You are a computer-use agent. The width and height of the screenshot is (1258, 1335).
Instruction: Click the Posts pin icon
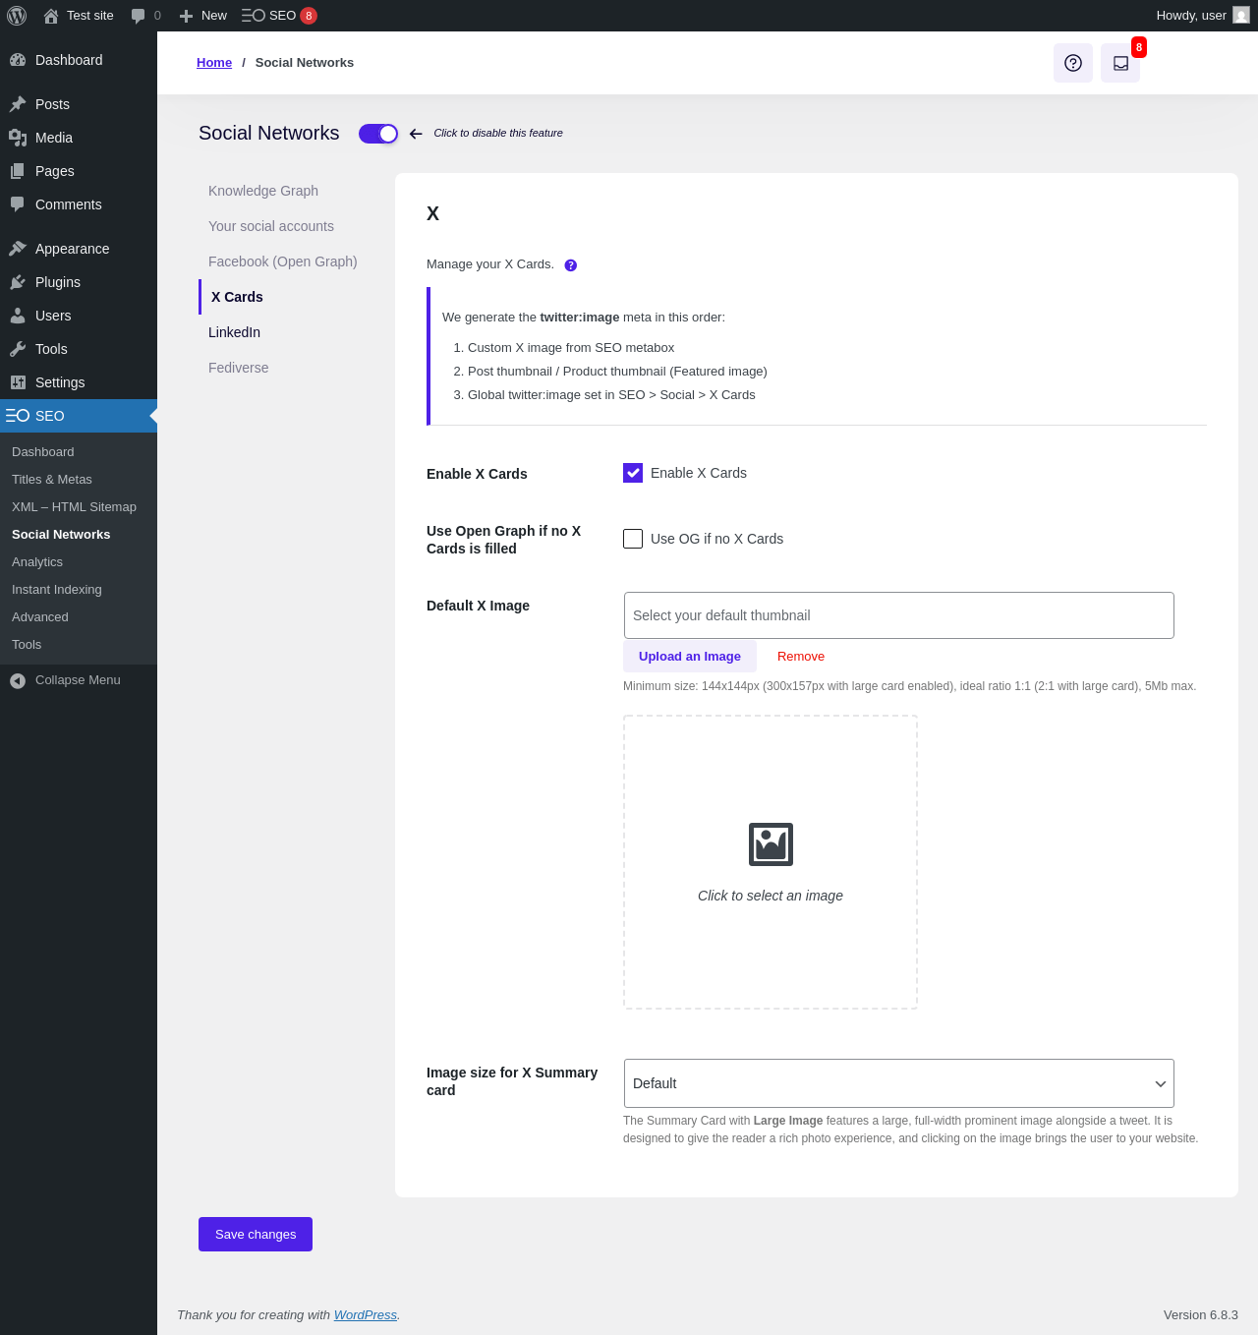[x=18, y=104]
